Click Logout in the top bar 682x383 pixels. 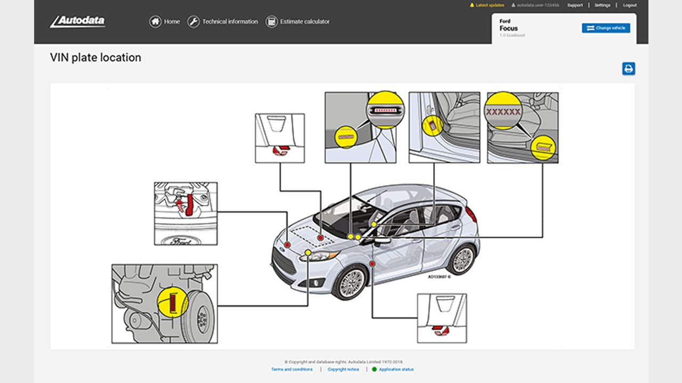[629, 5]
